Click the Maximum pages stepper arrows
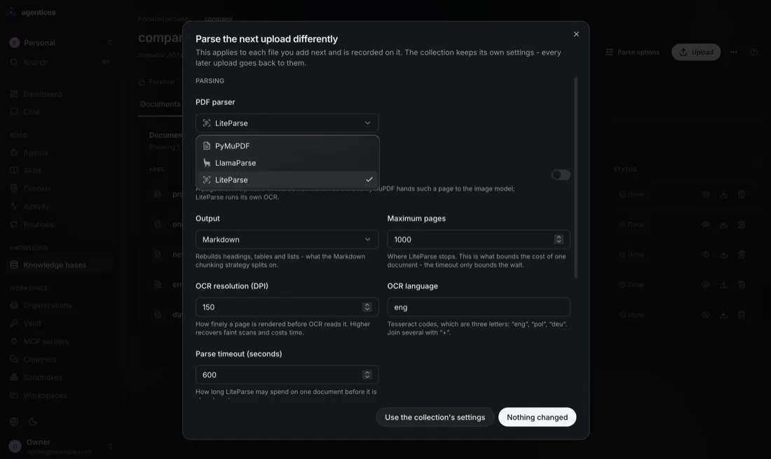The width and height of the screenshot is (771, 459). [558, 239]
